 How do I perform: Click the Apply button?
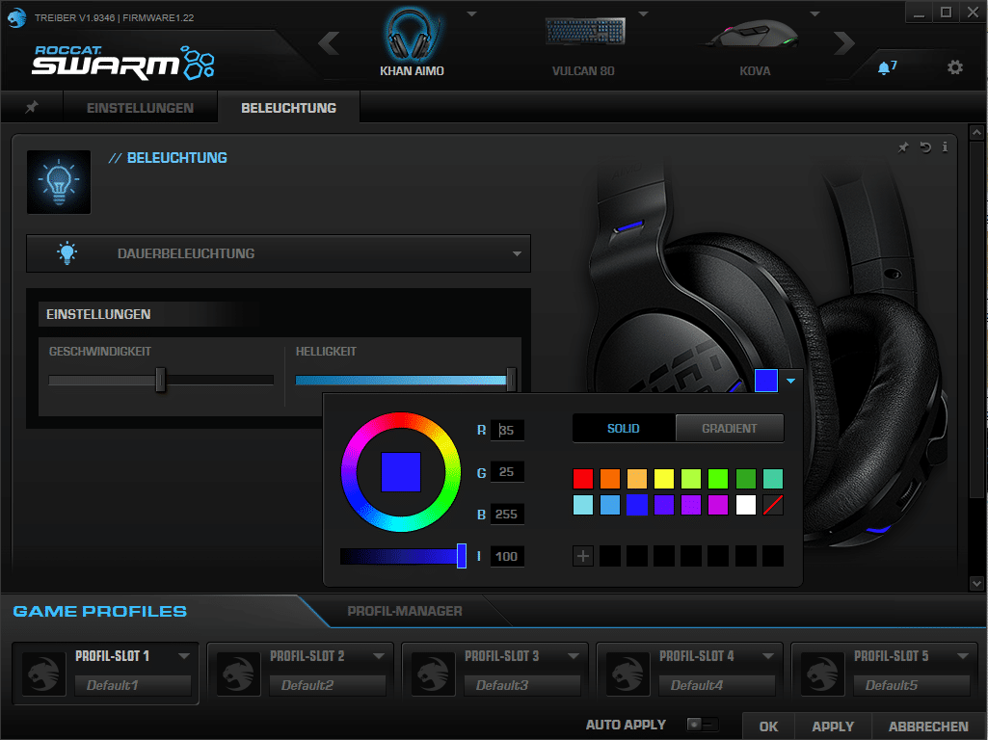click(833, 727)
